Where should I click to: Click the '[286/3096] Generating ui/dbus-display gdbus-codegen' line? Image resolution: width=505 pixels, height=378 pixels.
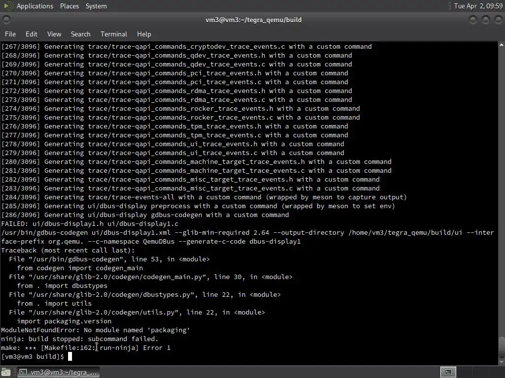tap(145, 215)
